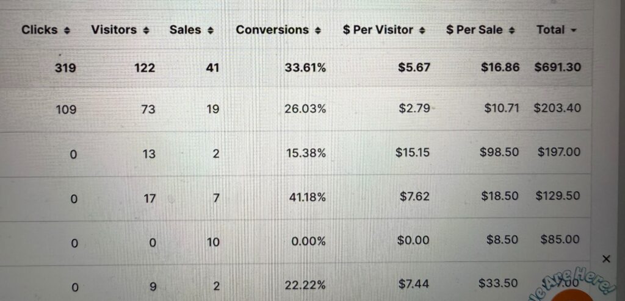Click the 122 visitors cell
The height and width of the screenshot is (301, 625).
point(145,68)
